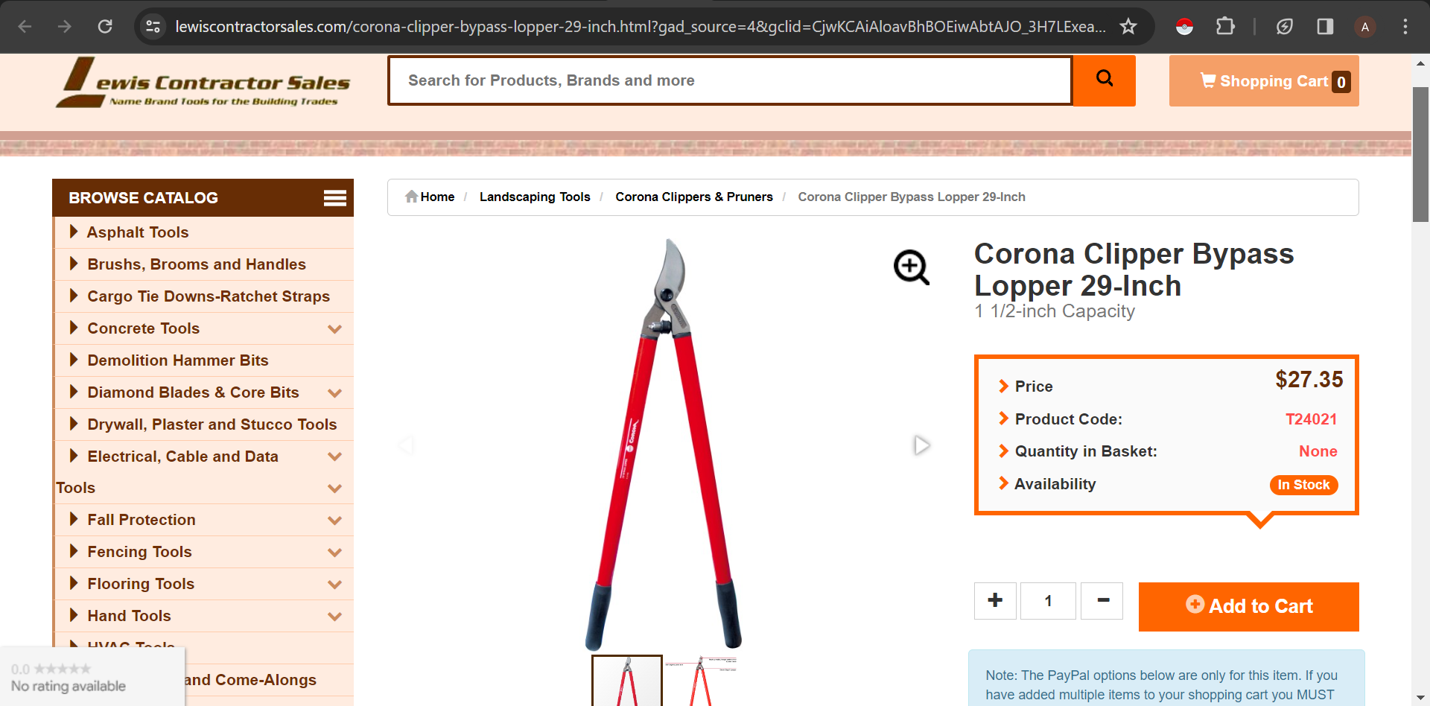The width and height of the screenshot is (1430, 706).
Task: Open the Shopping Cart button
Action: [1264, 81]
